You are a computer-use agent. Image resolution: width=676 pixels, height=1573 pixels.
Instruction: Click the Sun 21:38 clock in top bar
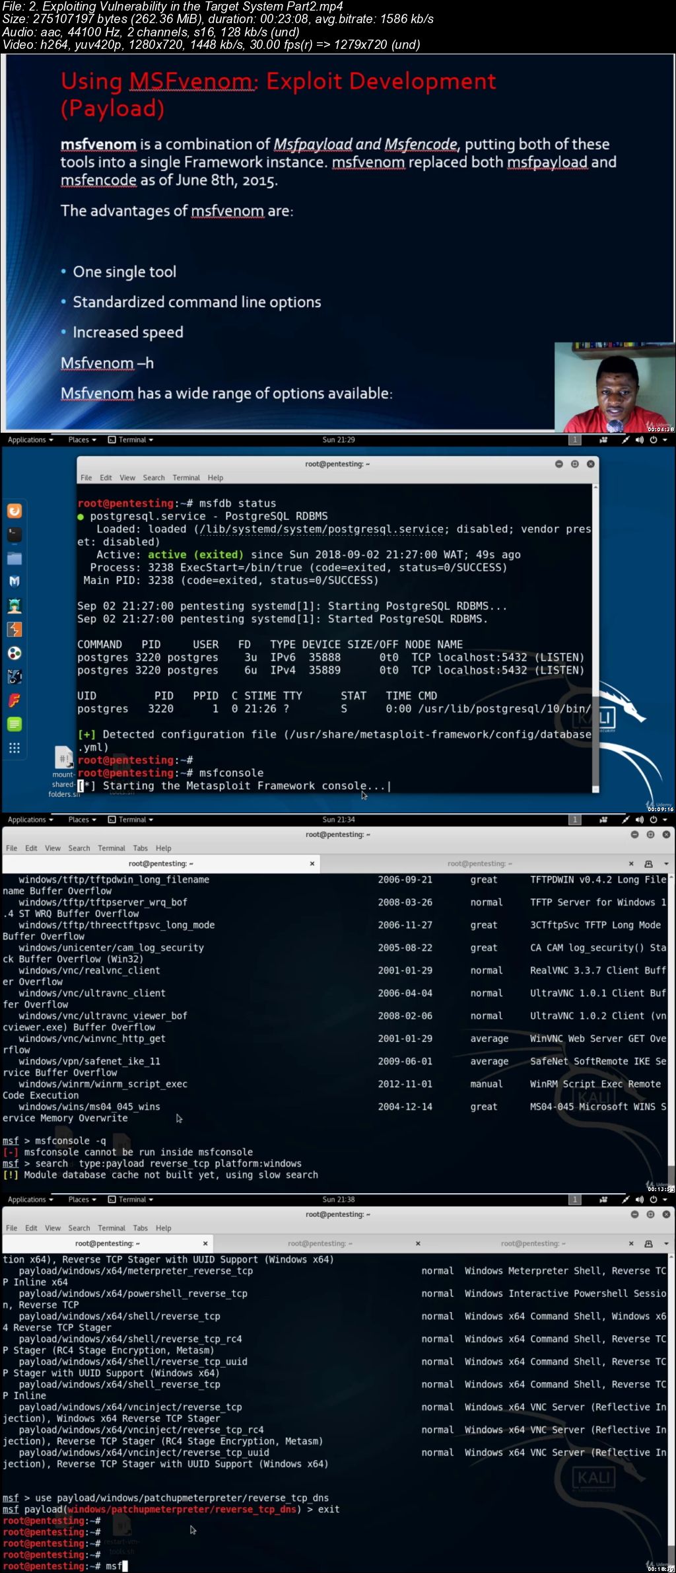(339, 1200)
